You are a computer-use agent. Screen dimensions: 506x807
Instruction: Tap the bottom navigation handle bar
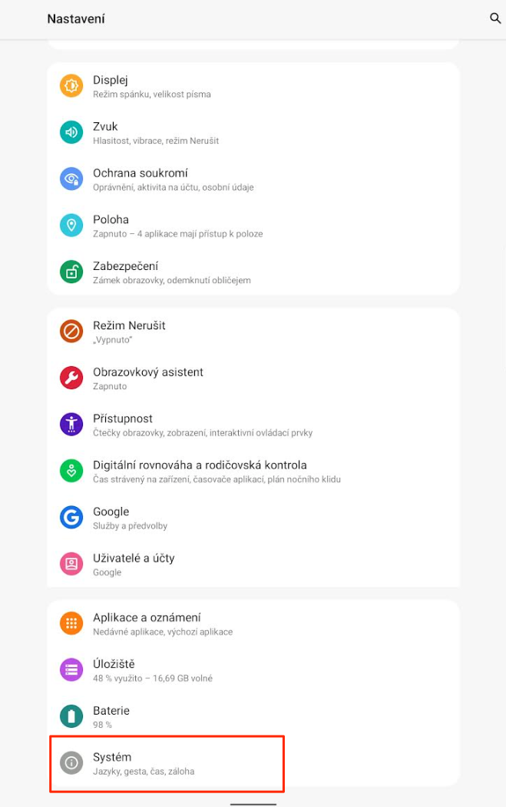point(253,804)
